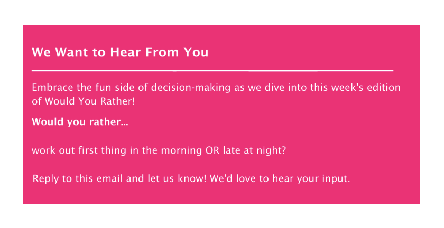Image resolution: width=444 pixels, height=228 pixels.
Task: Click "We'd love to hear your input." sentence
Action: 280,179
